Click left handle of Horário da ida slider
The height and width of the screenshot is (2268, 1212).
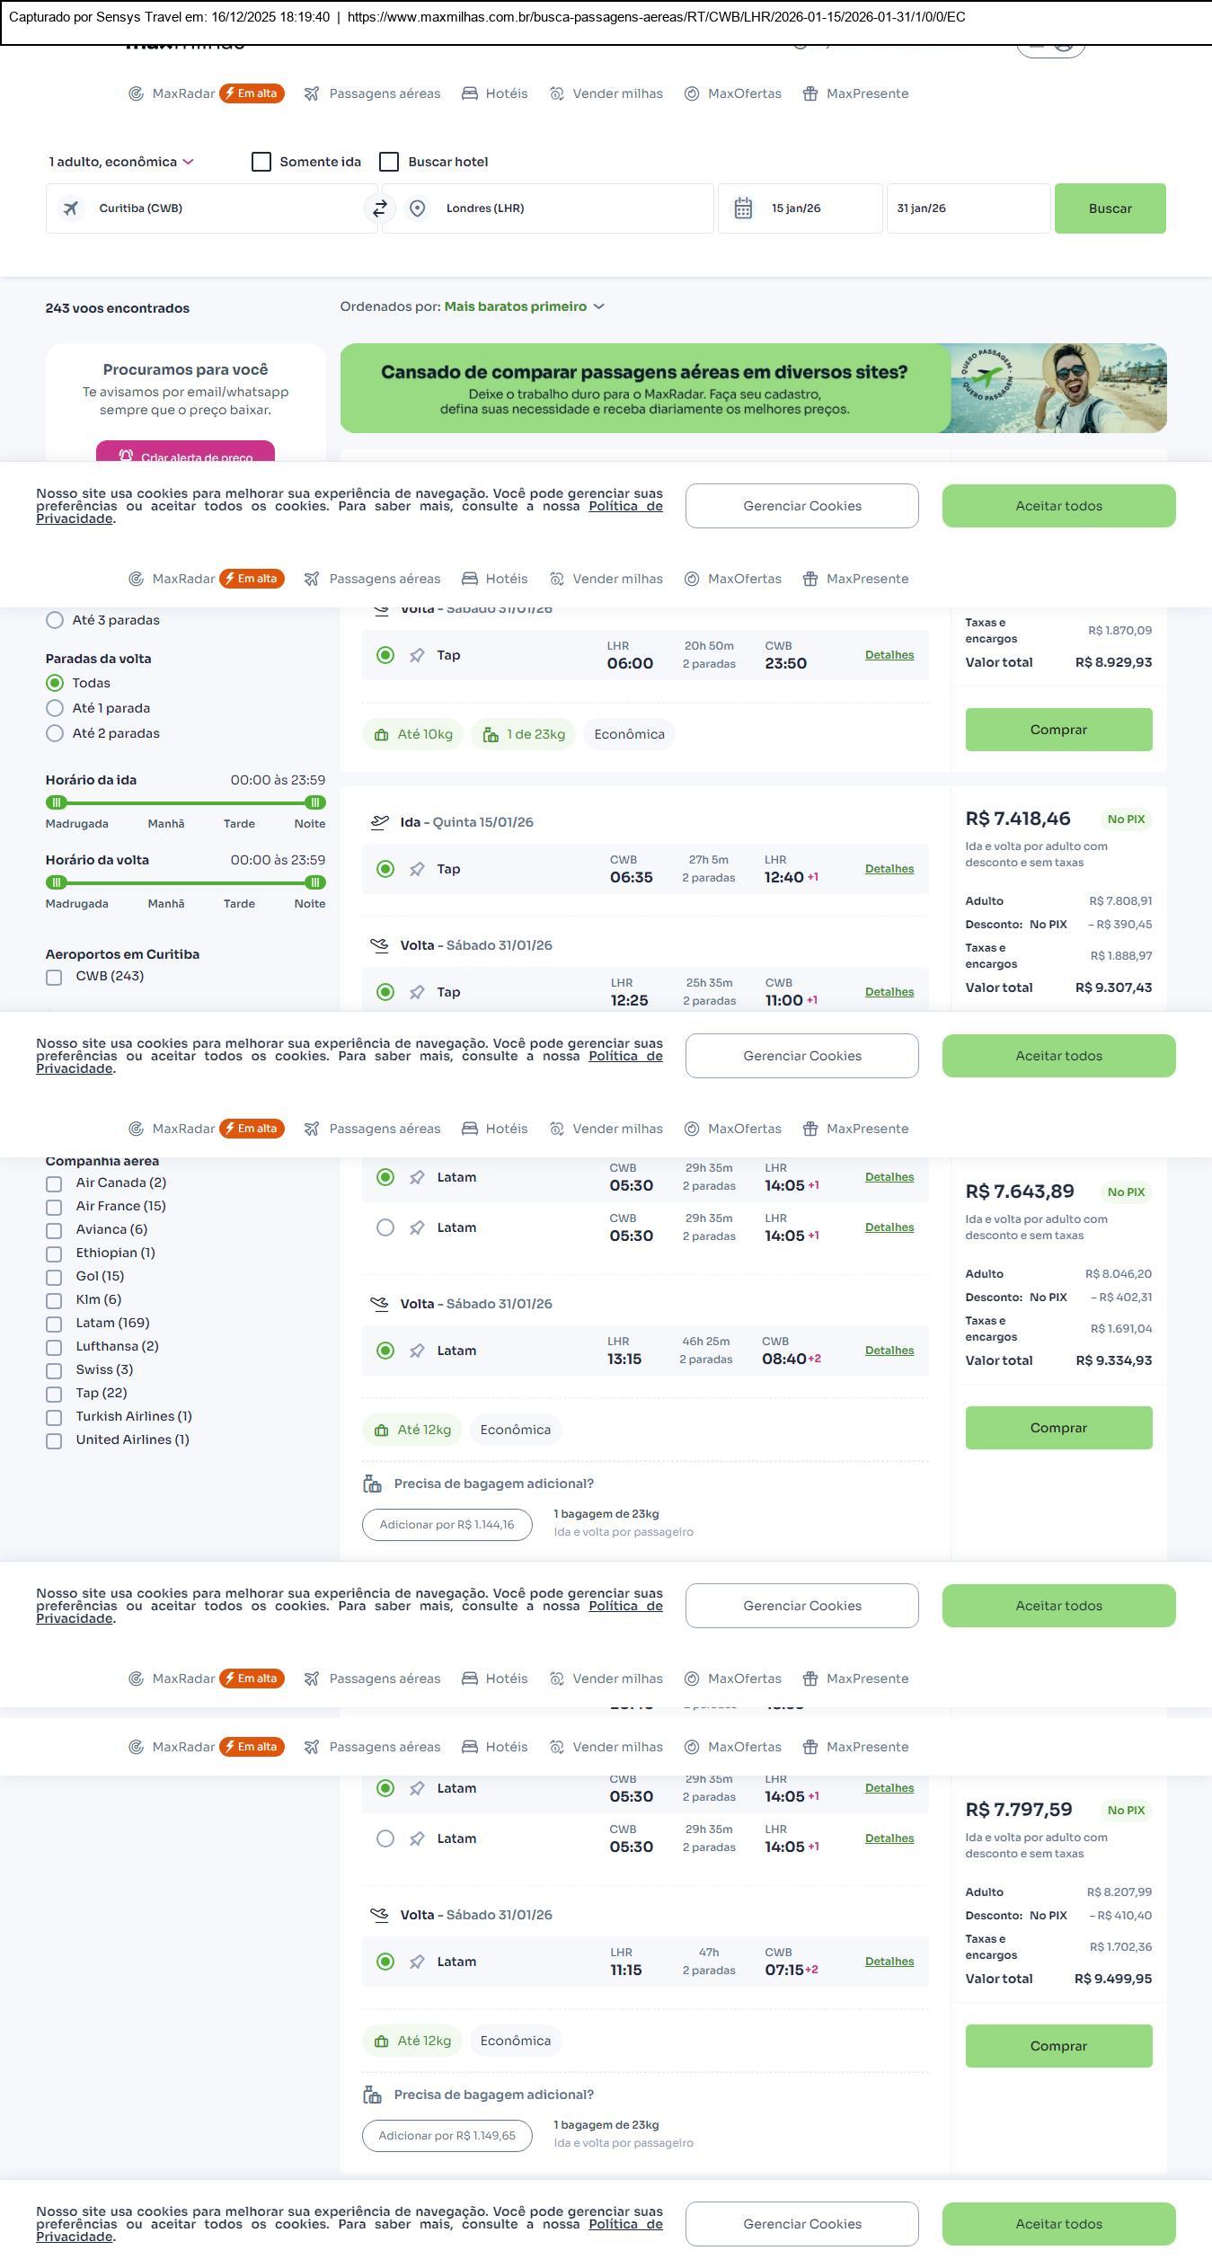tap(56, 802)
